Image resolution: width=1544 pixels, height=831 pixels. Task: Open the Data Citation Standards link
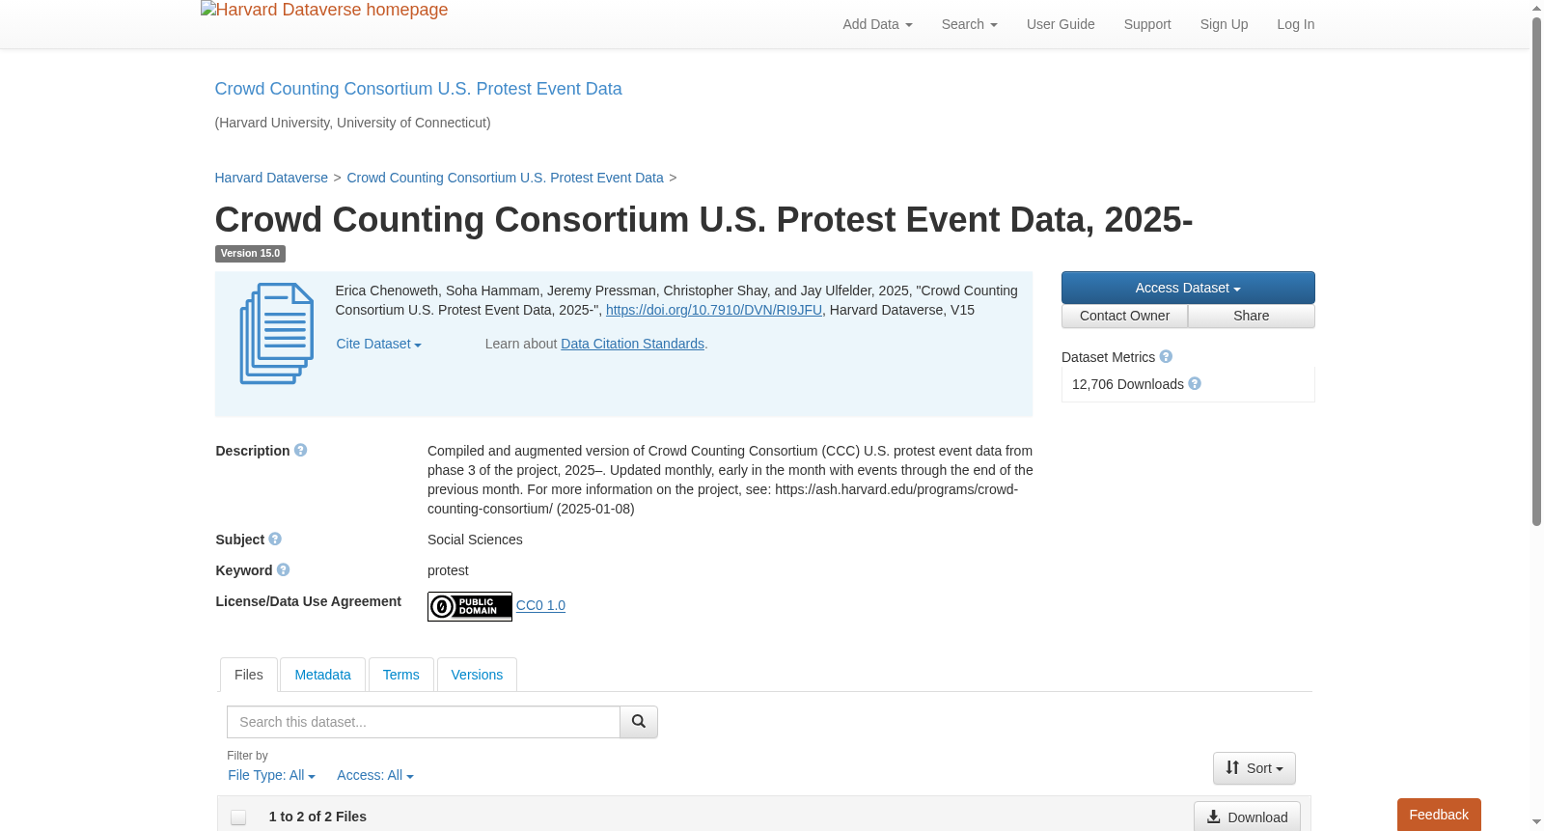tap(632, 344)
